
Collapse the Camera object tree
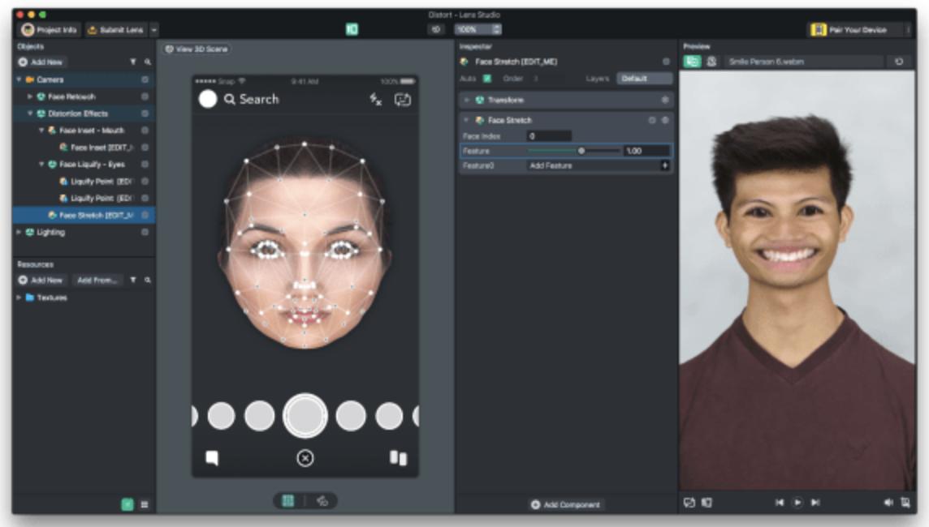coord(19,79)
